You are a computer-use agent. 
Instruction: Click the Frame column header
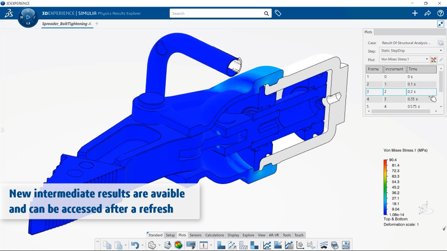(x=374, y=69)
